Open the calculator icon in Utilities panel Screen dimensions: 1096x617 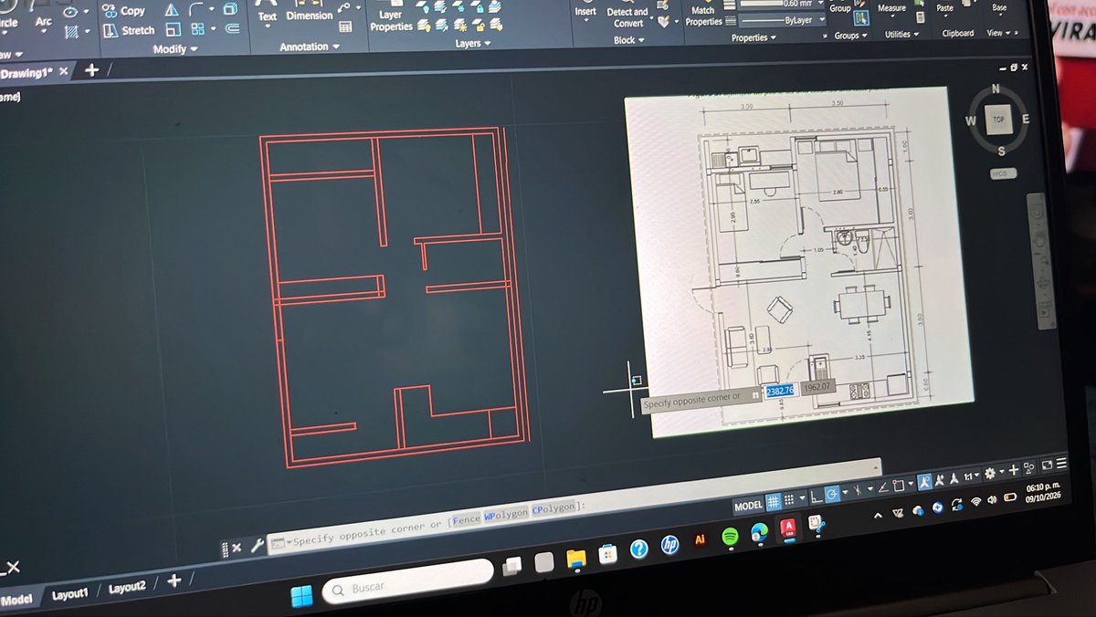tap(919, 16)
